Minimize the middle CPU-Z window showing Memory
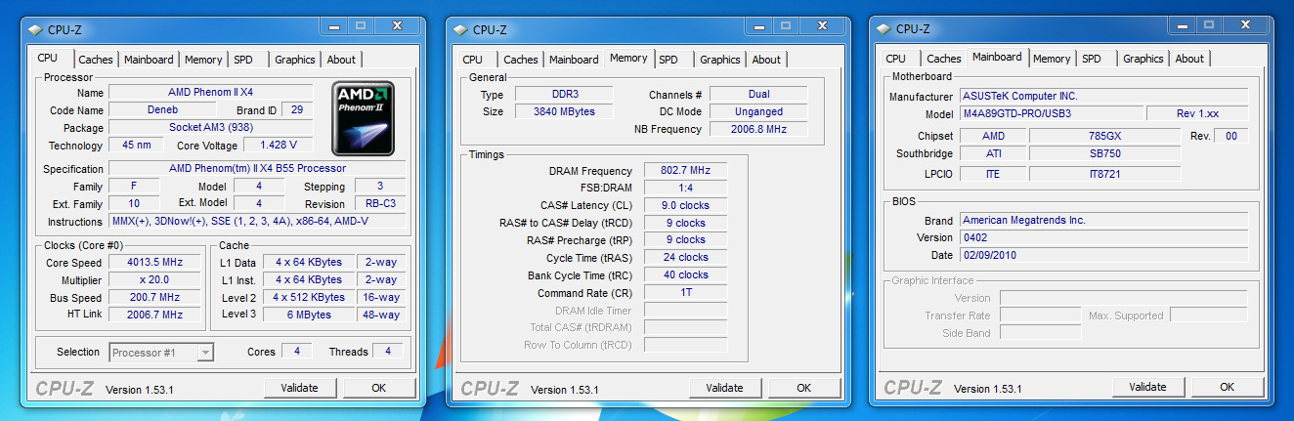Image resolution: width=1294 pixels, height=421 pixels. (x=748, y=24)
